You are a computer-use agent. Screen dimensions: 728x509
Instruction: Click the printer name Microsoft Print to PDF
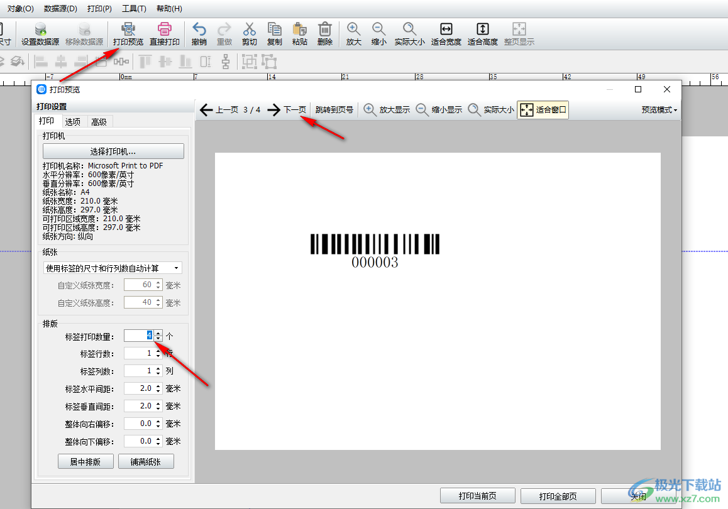[125, 166]
